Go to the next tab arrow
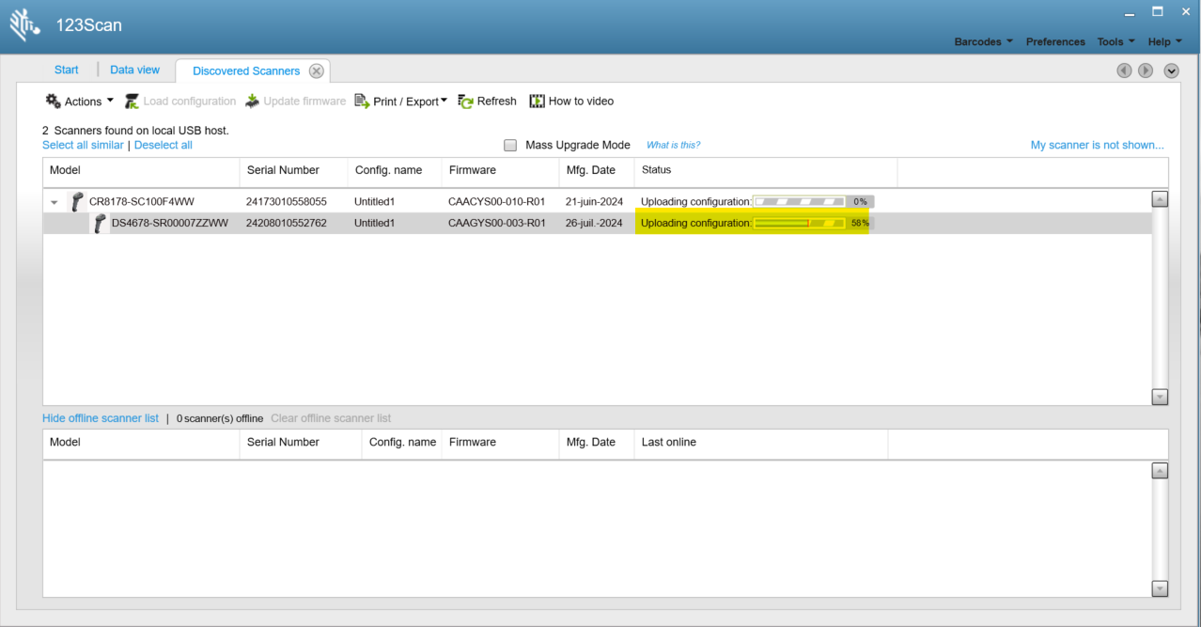 click(x=1146, y=71)
